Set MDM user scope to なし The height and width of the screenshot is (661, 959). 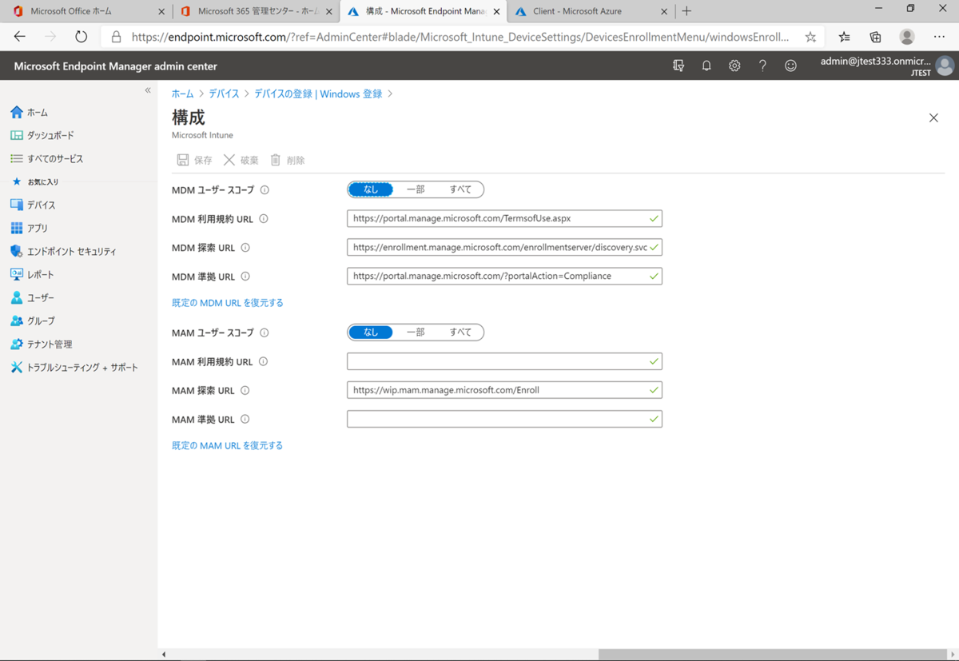(x=371, y=189)
